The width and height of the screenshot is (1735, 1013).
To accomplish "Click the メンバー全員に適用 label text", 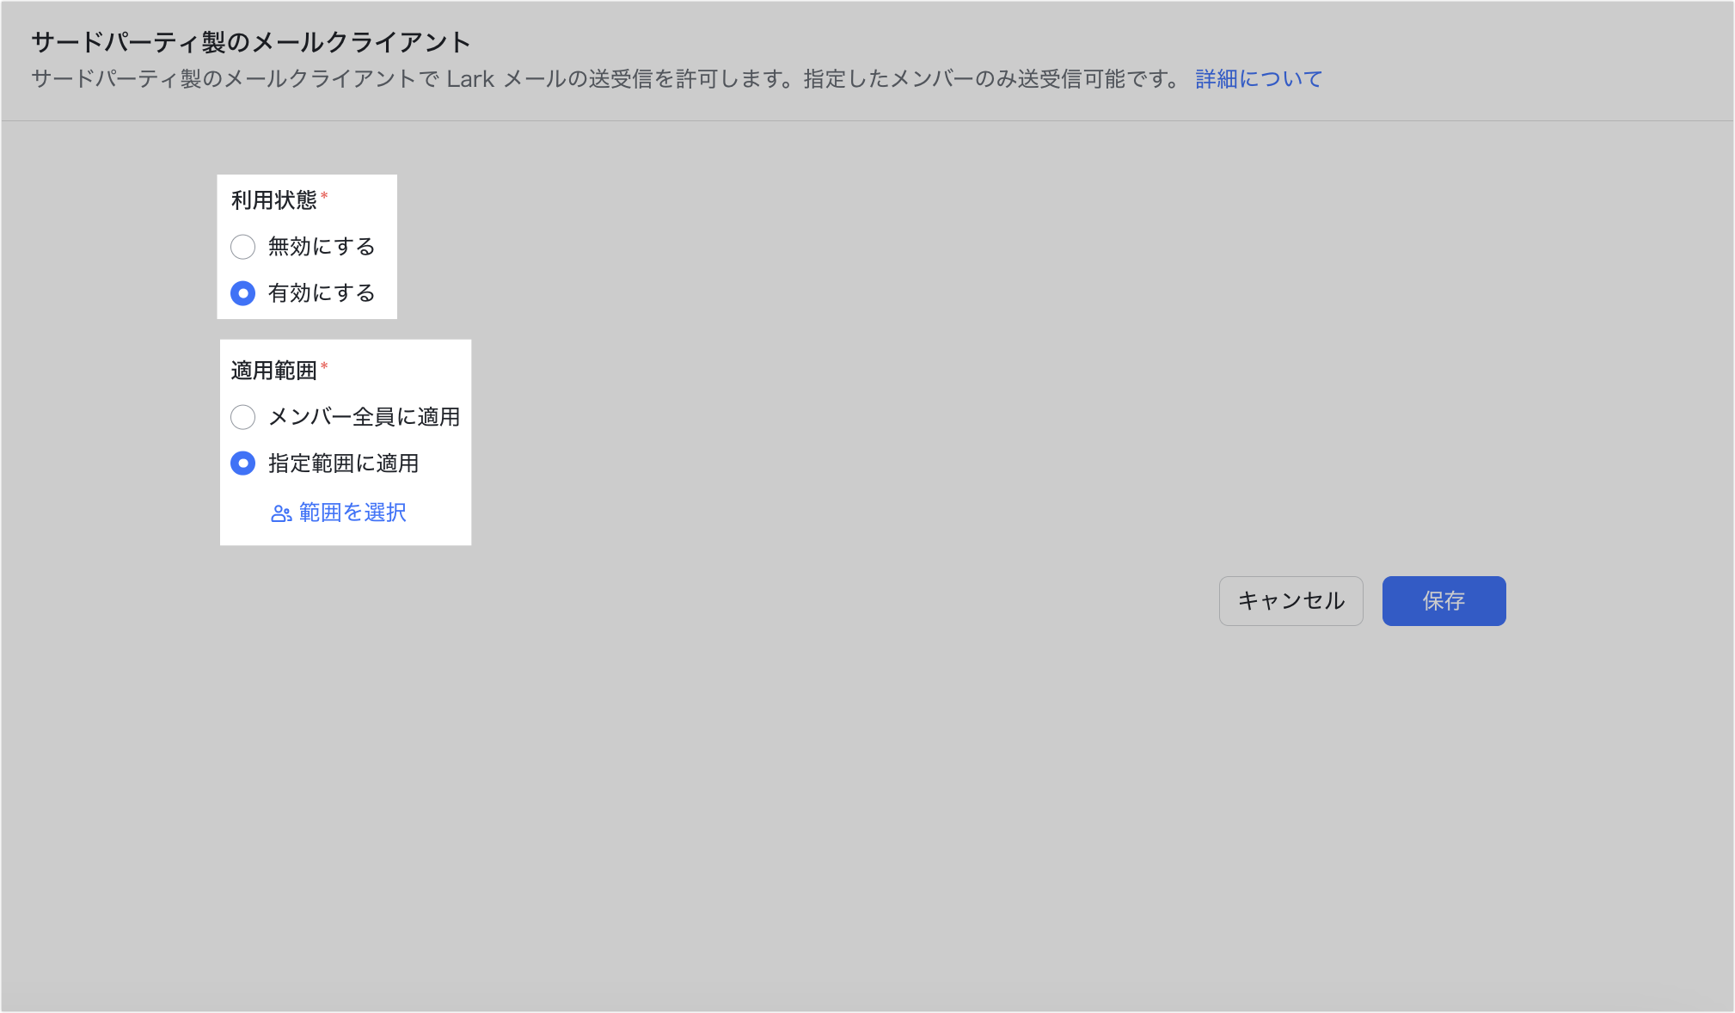I will (365, 417).
